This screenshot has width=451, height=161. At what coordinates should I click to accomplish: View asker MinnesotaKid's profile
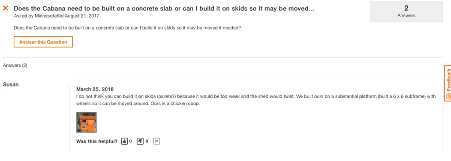[49, 16]
